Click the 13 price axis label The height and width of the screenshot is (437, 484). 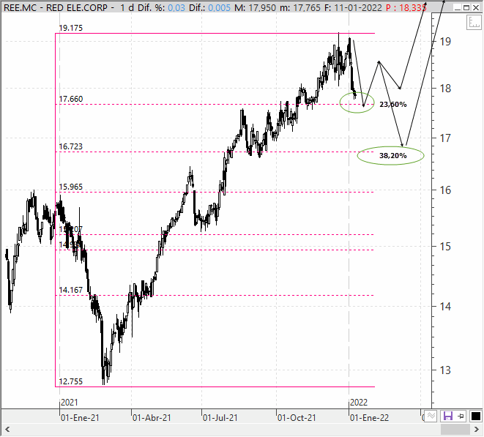click(x=445, y=370)
